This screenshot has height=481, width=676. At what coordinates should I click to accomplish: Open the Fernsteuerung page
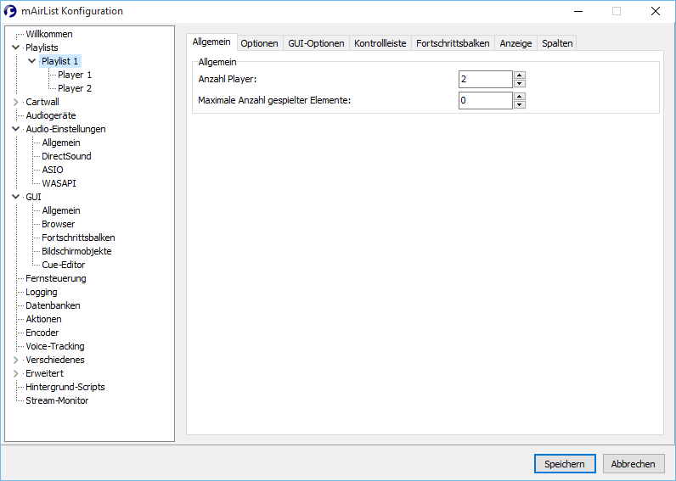coord(55,278)
